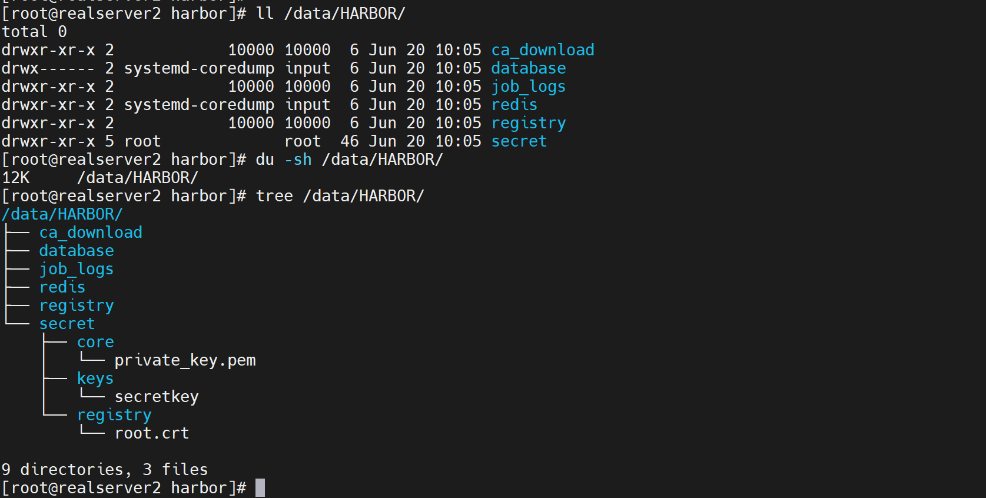Select the secret directory in the tree output
Viewport: 986px width, 498px height.
click(x=67, y=324)
